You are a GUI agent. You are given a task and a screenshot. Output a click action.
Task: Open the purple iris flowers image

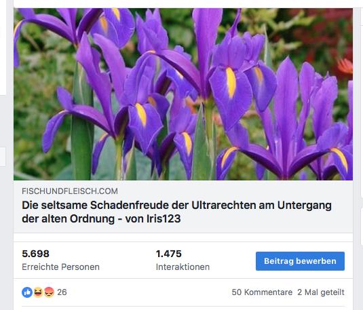tap(183, 94)
